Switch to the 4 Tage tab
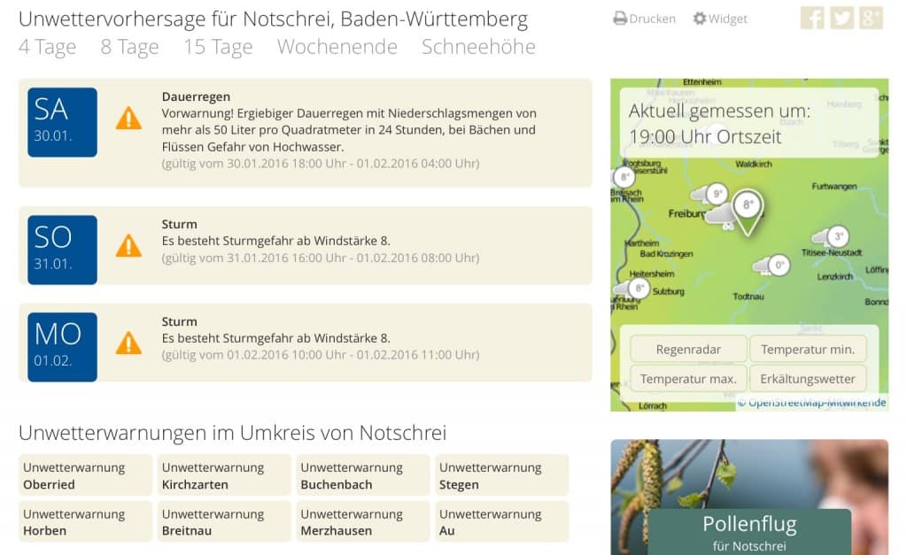This screenshot has height=555, width=907. [48, 47]
